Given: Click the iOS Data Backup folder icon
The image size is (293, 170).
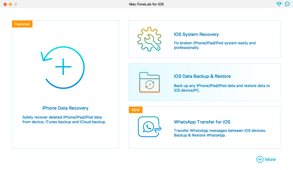Looking at the screenshot, I should click(x=149, y=82).
